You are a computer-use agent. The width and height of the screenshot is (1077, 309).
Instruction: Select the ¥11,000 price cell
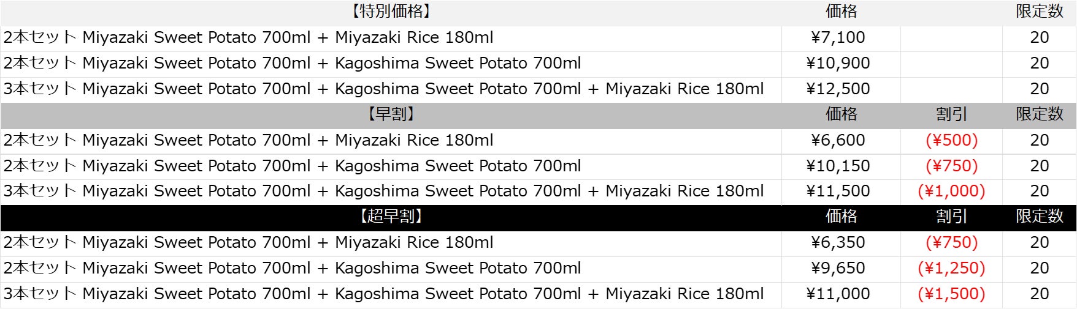838,294
